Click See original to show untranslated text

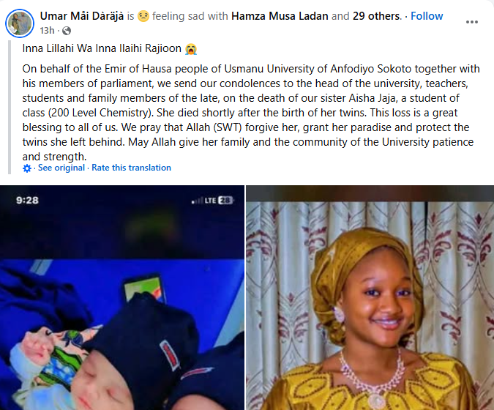(61, 168)
